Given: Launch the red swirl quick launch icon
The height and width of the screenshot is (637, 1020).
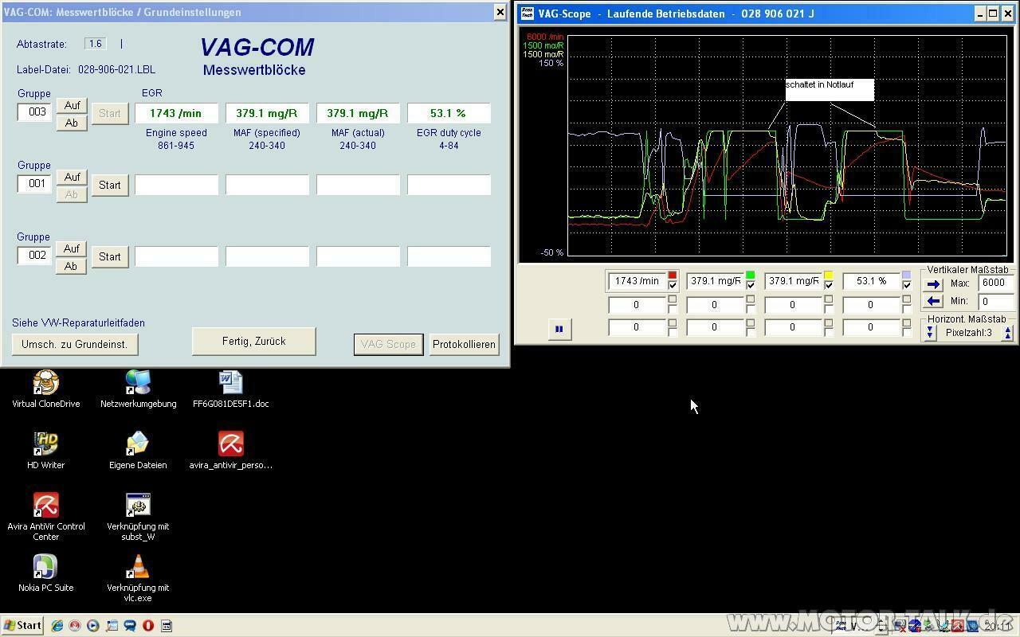Looking at the screenshot, I should pos(75,626).
